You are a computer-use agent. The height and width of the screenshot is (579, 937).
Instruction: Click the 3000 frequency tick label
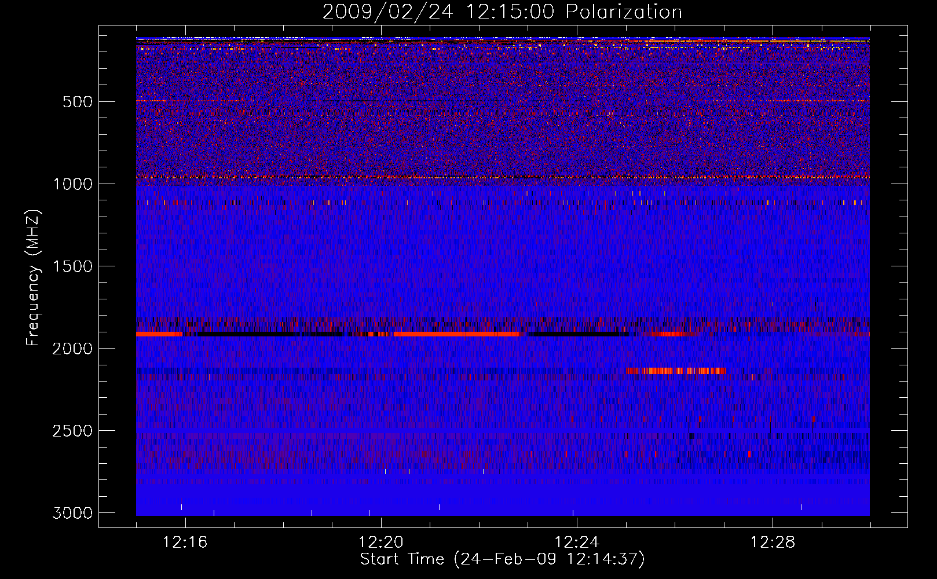point(72,513)
